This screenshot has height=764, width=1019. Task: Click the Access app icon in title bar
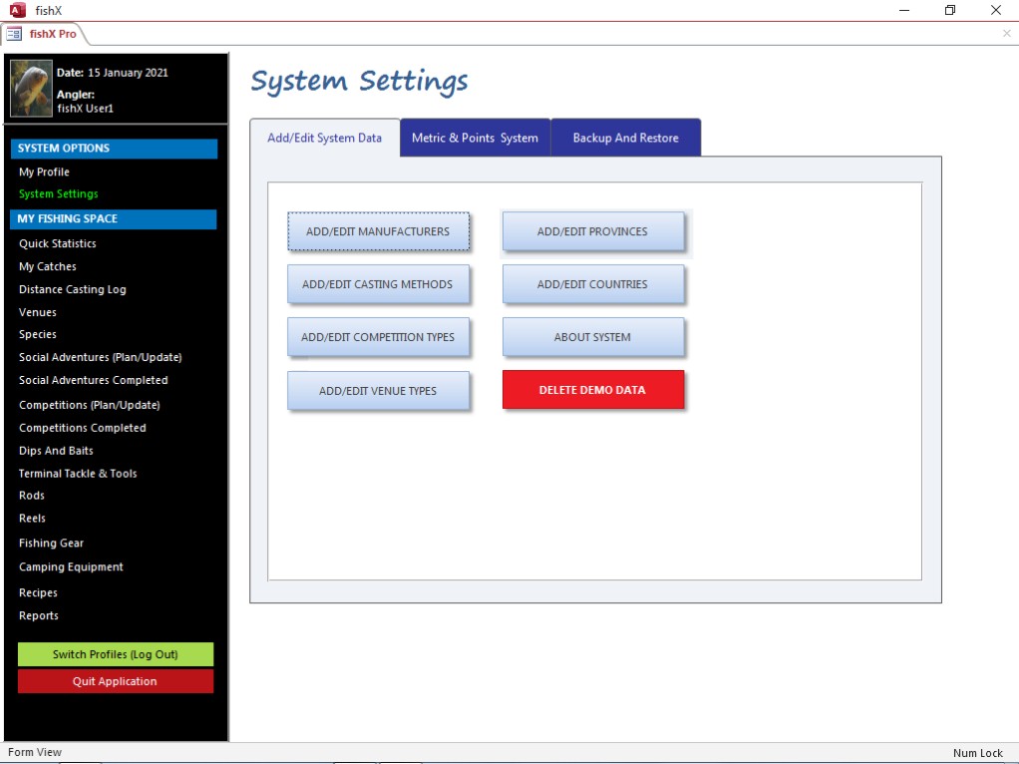click(17, 10)
